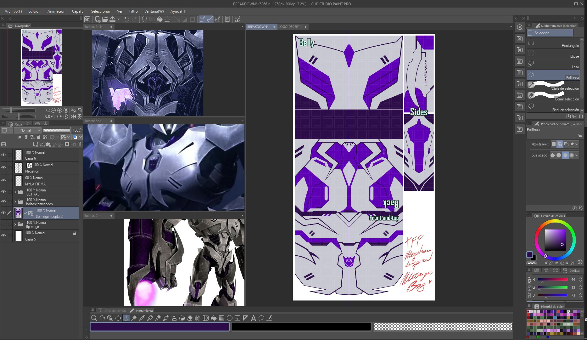Image resolution: width=587 pixels, height=340 pixels.
Task: Open the blending mode Normal dropdown
Action: click(x=28, y=130)
